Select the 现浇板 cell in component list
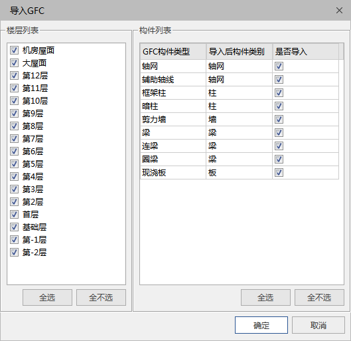The width and height of the screenshot is (351, 341). click(173, 173)
